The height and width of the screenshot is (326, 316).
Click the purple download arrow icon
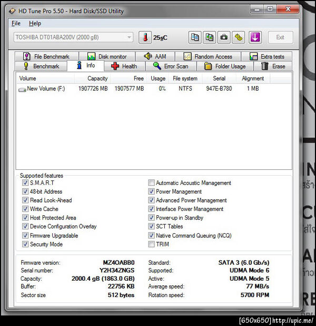coord(255,37)
